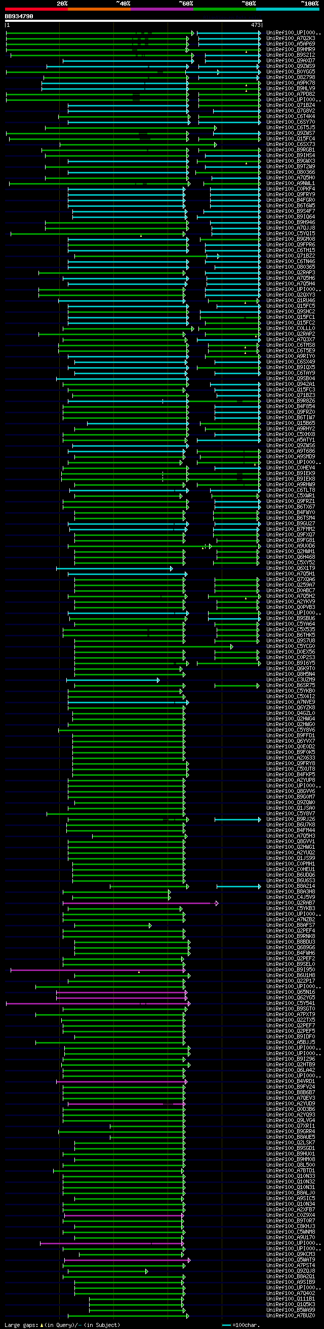
Task: Select the UniRef100_C6T5J5 hit
Action: 291,127
